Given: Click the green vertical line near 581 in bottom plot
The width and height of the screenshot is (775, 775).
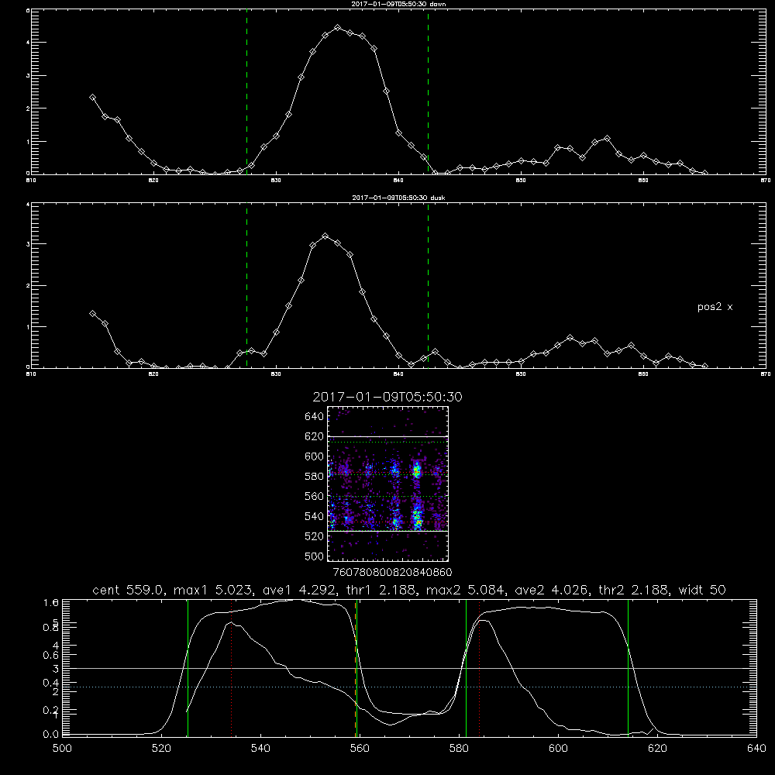Looking at the screenshot, I should pyautogui.click(x=466, y=668).
